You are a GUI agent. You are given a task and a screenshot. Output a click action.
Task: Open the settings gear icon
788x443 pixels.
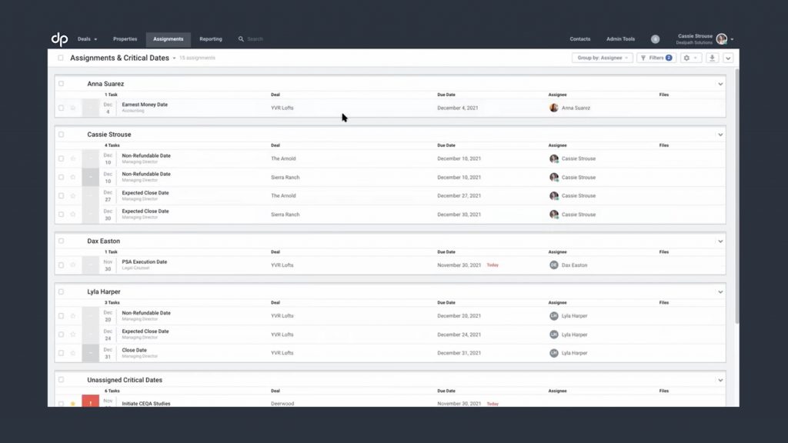point(686,58)
